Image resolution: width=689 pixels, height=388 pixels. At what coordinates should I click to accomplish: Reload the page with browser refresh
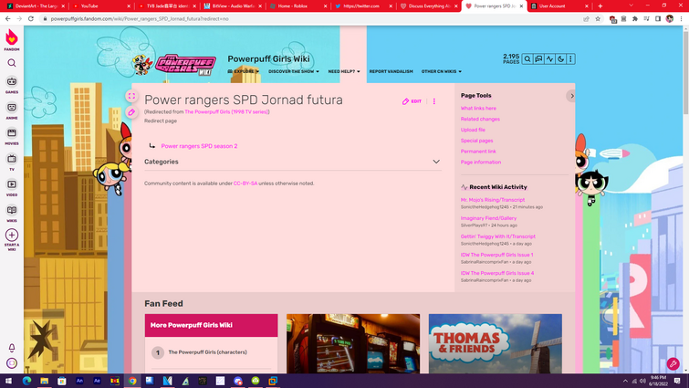coord(31,19)
